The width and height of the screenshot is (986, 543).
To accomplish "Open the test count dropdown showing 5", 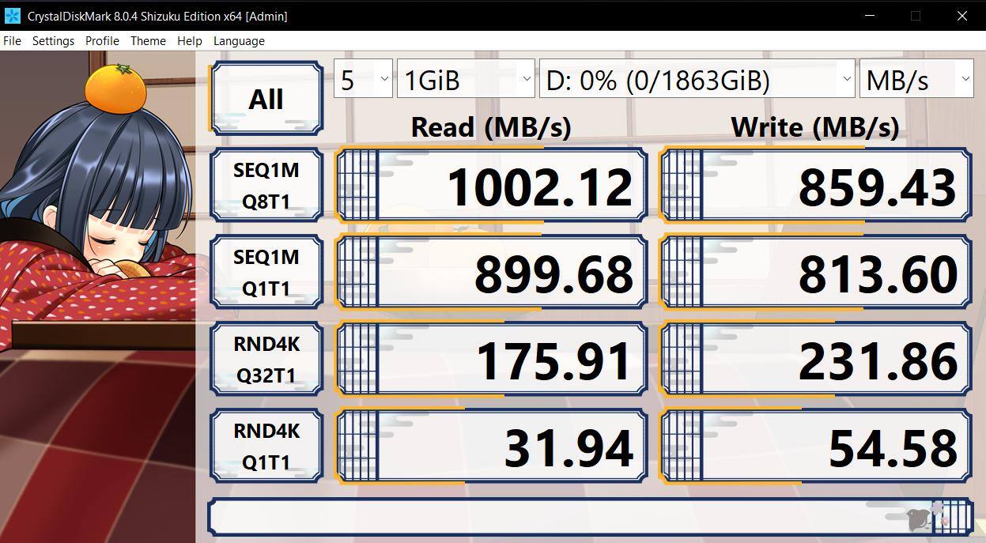I will [363, 80].
